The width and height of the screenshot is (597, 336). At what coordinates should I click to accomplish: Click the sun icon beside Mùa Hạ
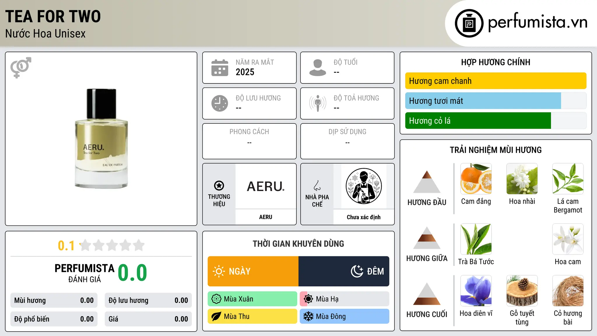coord(308,299)
